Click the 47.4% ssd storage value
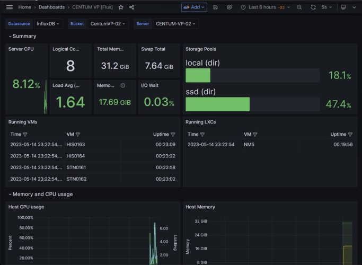Image resolution: width=362 pixels, height=265 pixels. 339,104
